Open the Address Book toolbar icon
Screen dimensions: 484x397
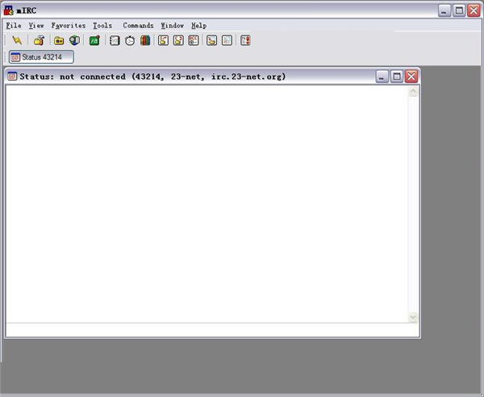tap(115, 40)
